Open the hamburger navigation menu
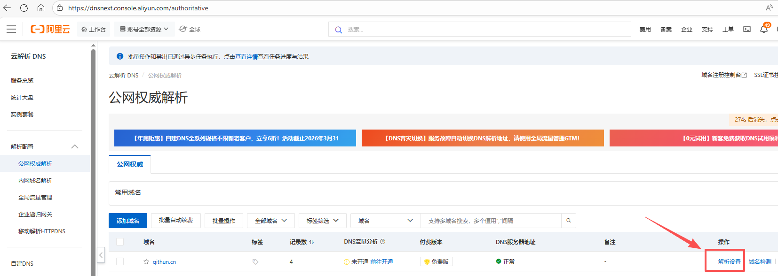 11,29
